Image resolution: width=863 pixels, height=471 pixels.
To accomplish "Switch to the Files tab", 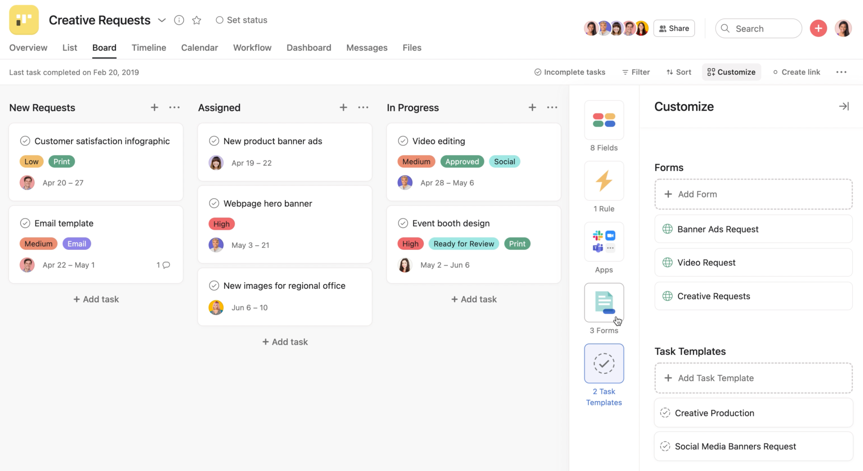I will 412,48.
